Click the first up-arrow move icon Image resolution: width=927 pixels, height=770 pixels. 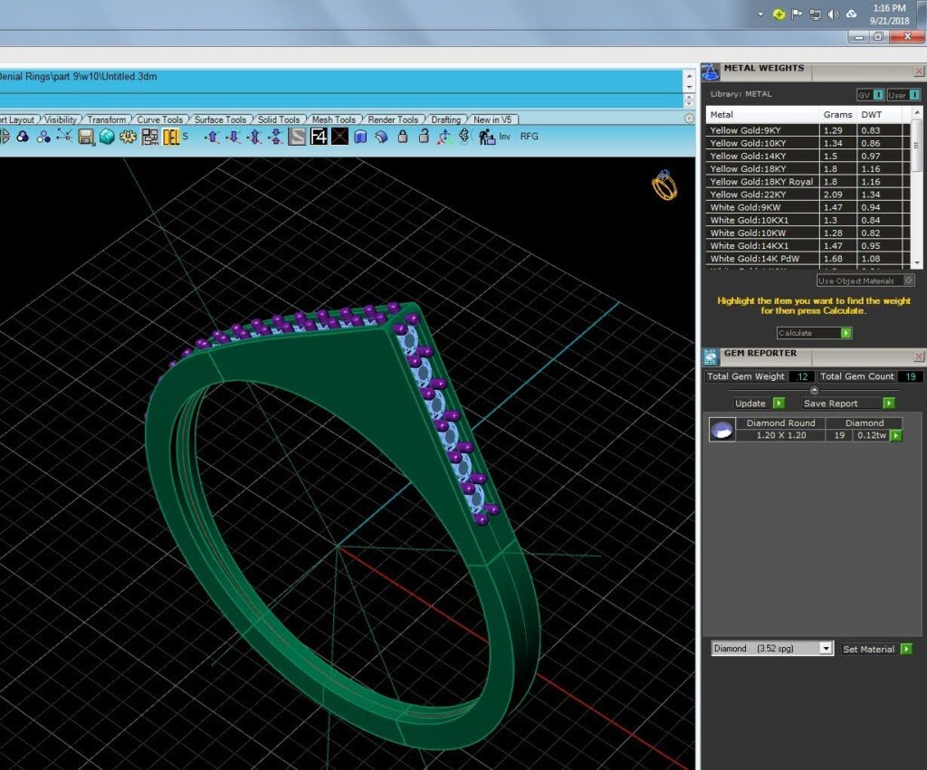click(x=212, y=138)
